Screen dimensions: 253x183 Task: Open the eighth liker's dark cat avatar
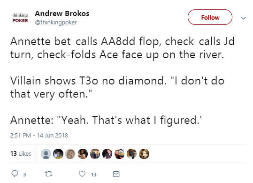pos(132,154)
